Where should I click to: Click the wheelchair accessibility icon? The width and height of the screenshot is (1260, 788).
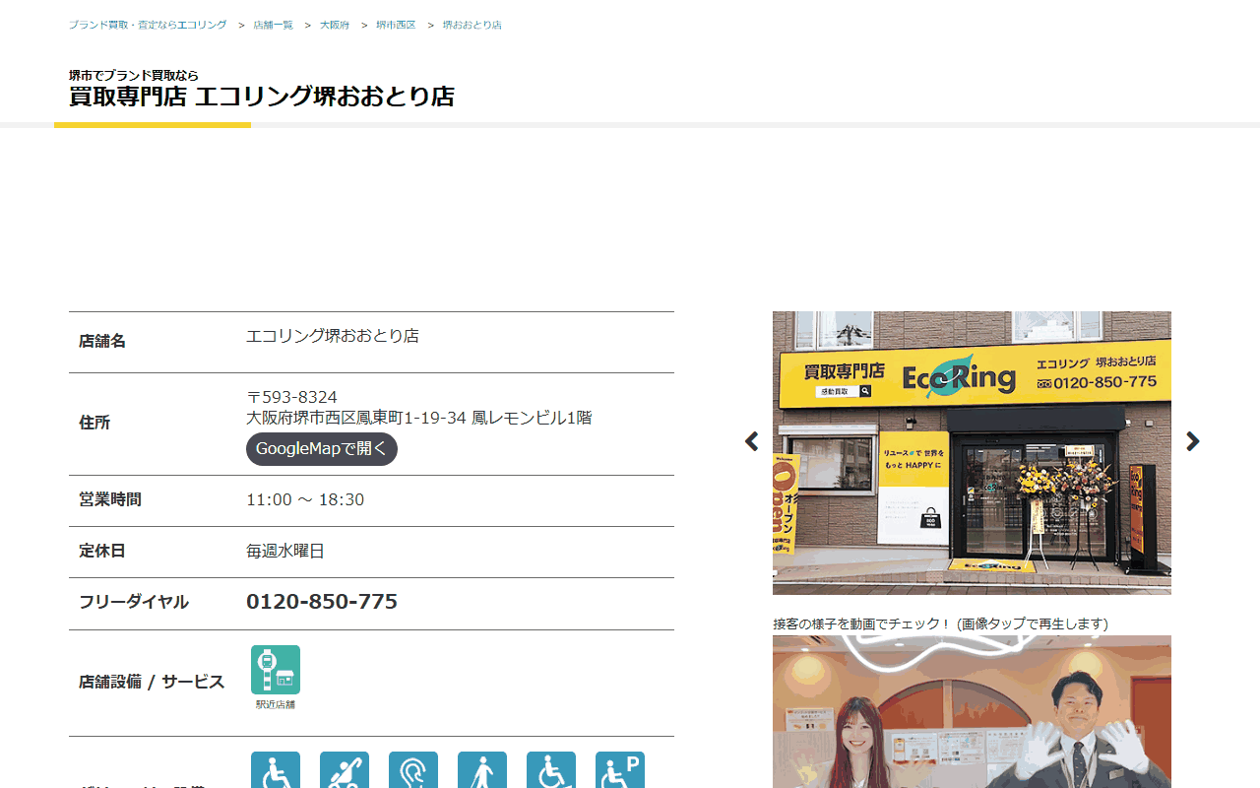[x=276, y=770]
